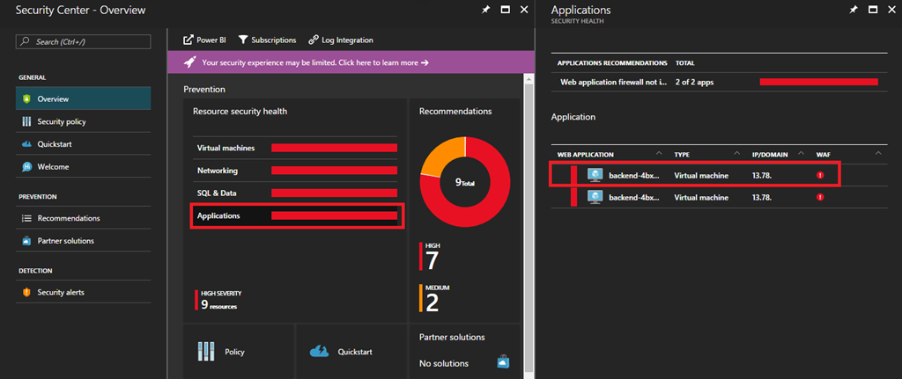
Task: Click the MEDIUM 2 recommendations count
Action: (x=435, y=299)
